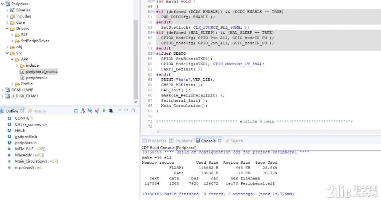Viewport: 381px width, 200px height.
Task: Toggle hide non-public members green dot
Action: coord(104,110)
